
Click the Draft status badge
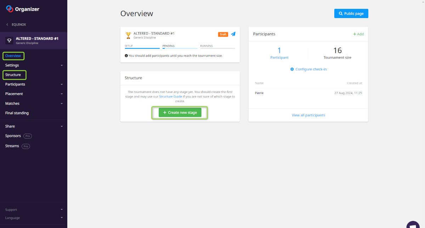click(223, 34)
